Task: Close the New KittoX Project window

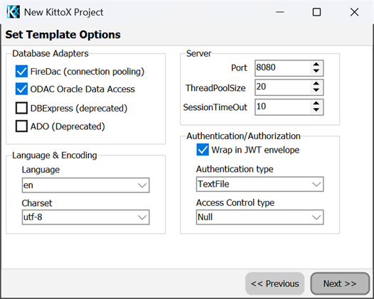Action: pyautogui.click(x=354, y=12)
